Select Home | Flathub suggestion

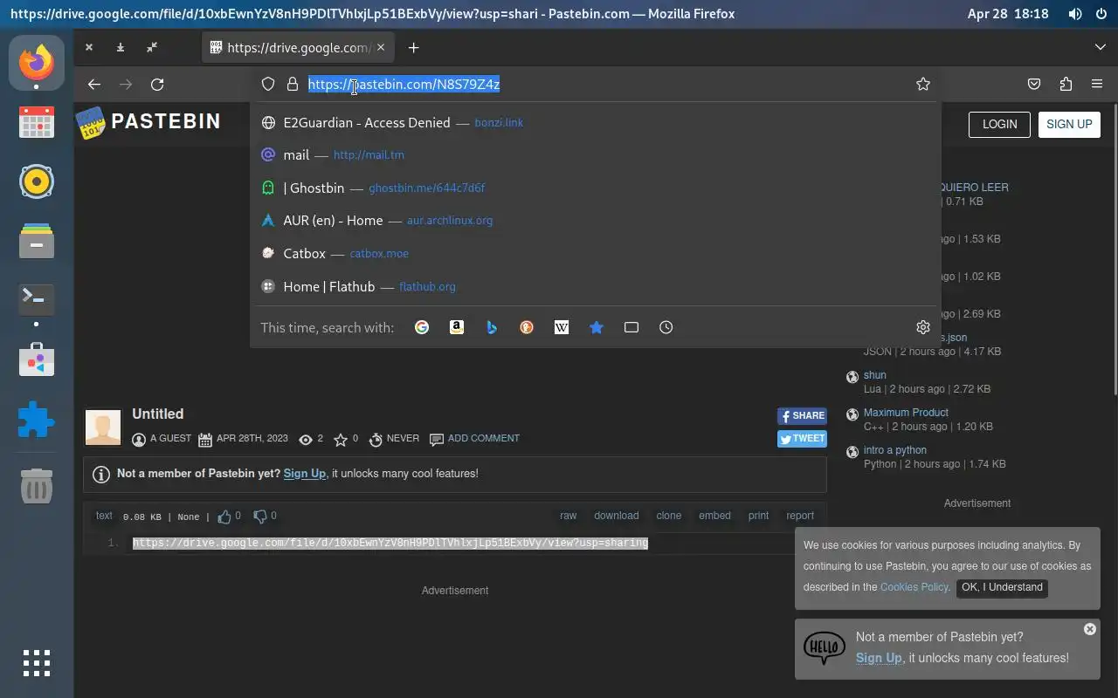596,286
